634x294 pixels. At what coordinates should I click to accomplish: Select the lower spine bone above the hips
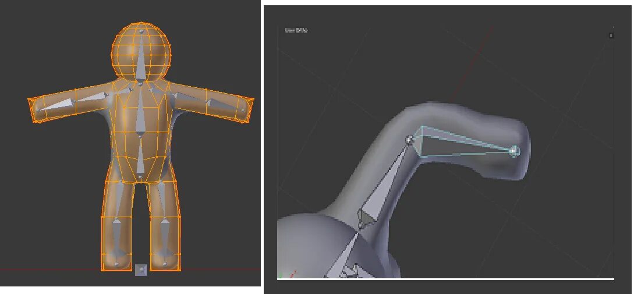tap(140, 158)
